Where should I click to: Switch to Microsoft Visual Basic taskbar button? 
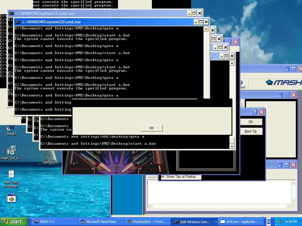point(101,222)
